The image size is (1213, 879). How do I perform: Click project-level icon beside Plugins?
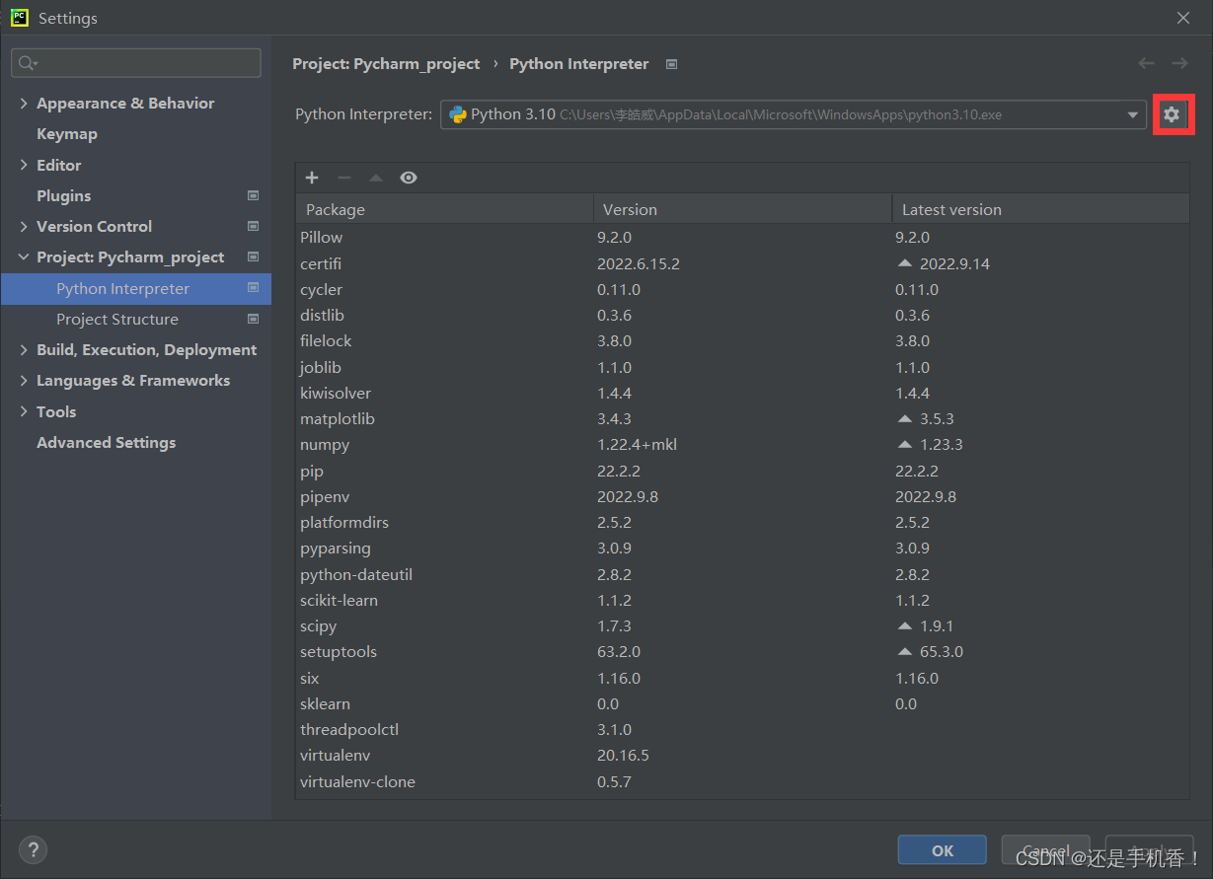(253, 195)
